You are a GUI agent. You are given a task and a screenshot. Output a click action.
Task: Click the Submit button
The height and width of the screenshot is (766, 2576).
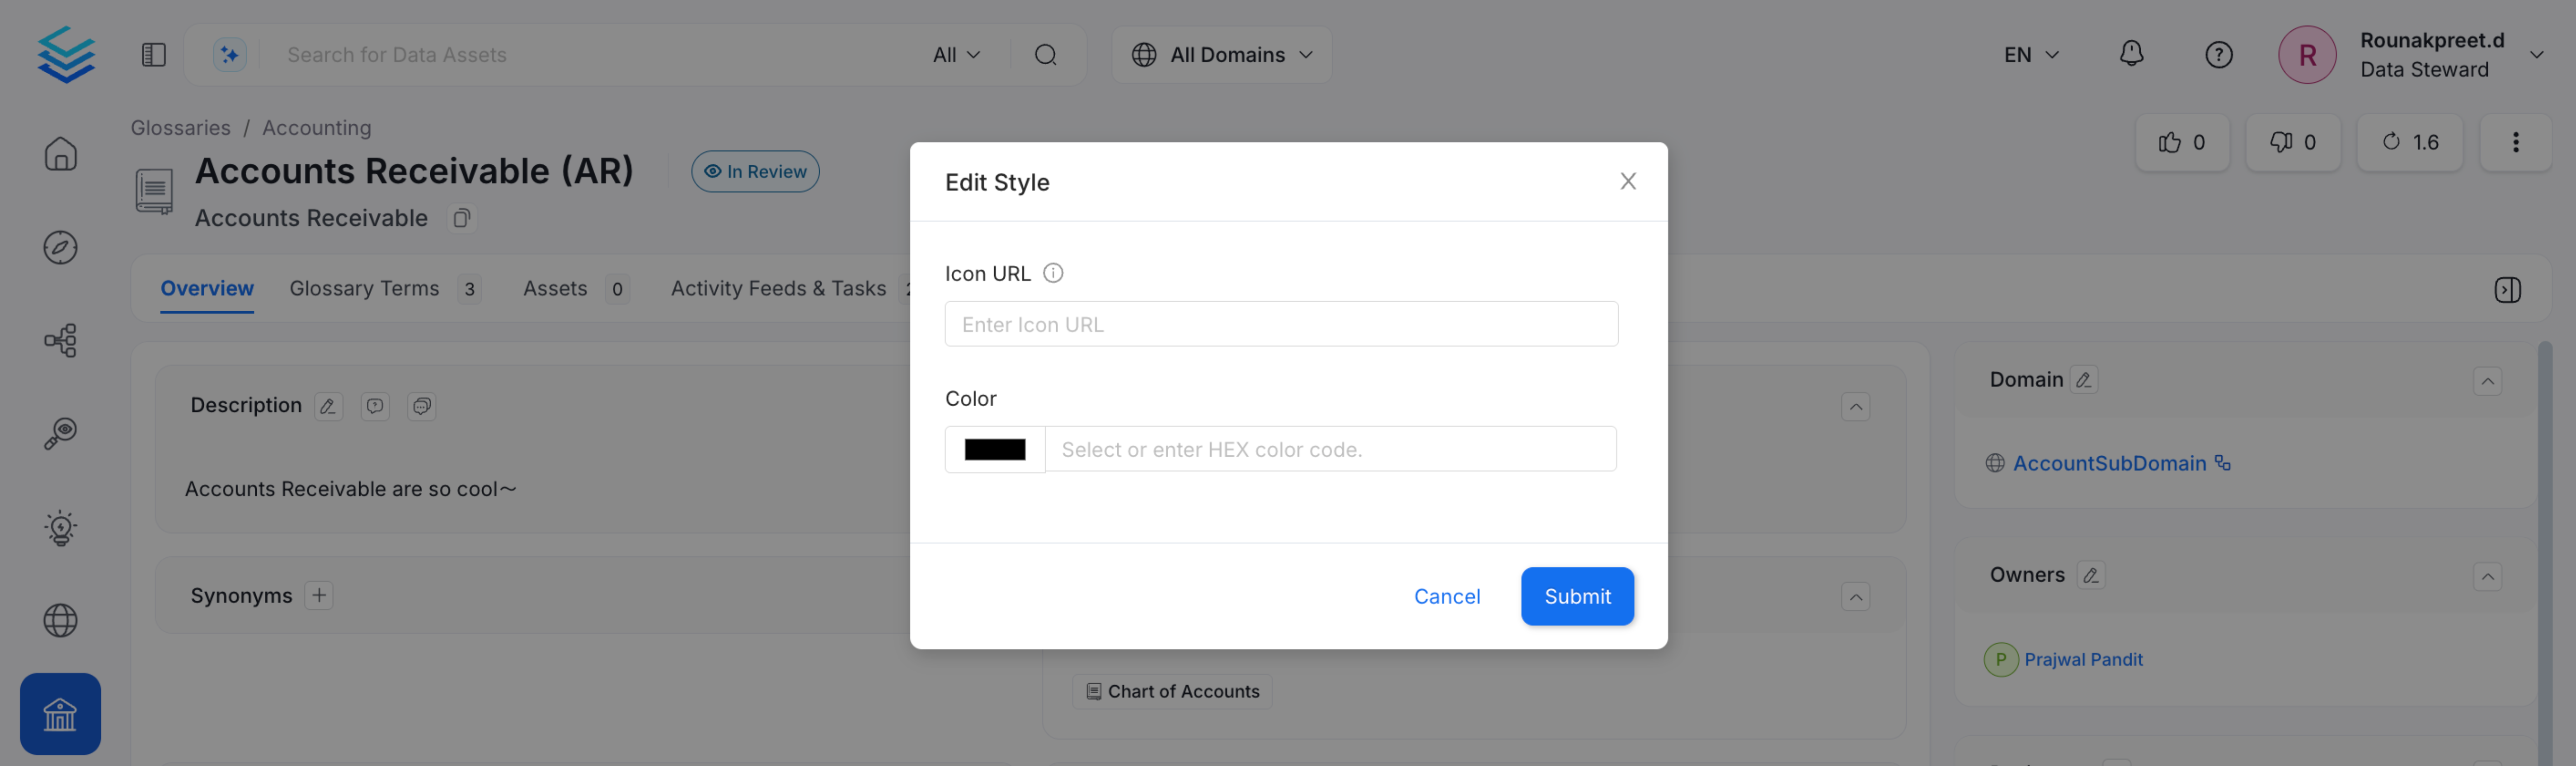[1577, 596]
